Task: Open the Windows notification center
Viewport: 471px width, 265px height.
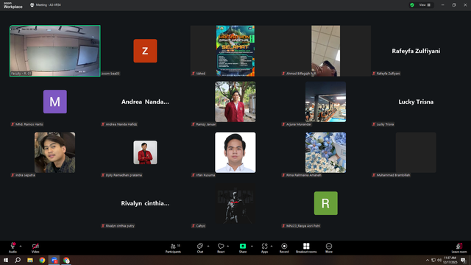Action: click(x=464, y=260)
